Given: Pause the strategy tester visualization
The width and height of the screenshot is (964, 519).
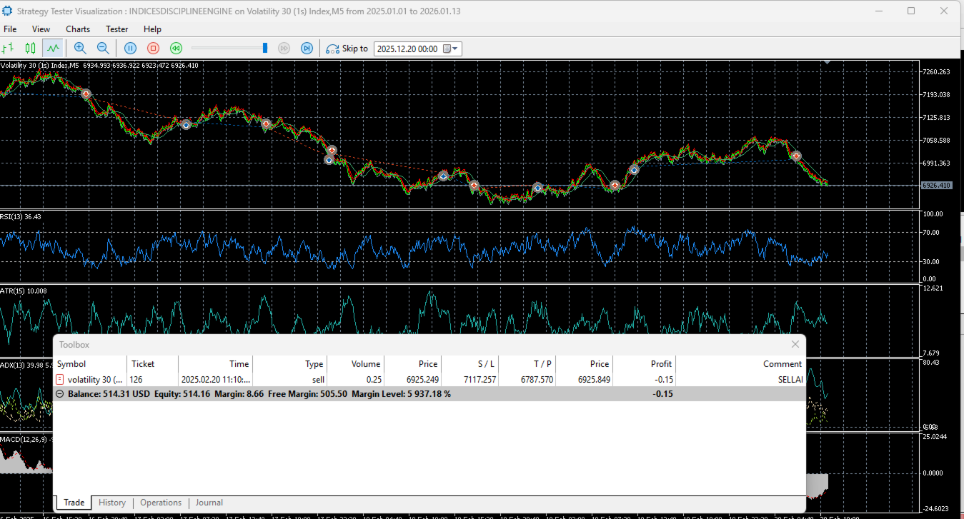Looking at the screenshot, I should 130,49.
